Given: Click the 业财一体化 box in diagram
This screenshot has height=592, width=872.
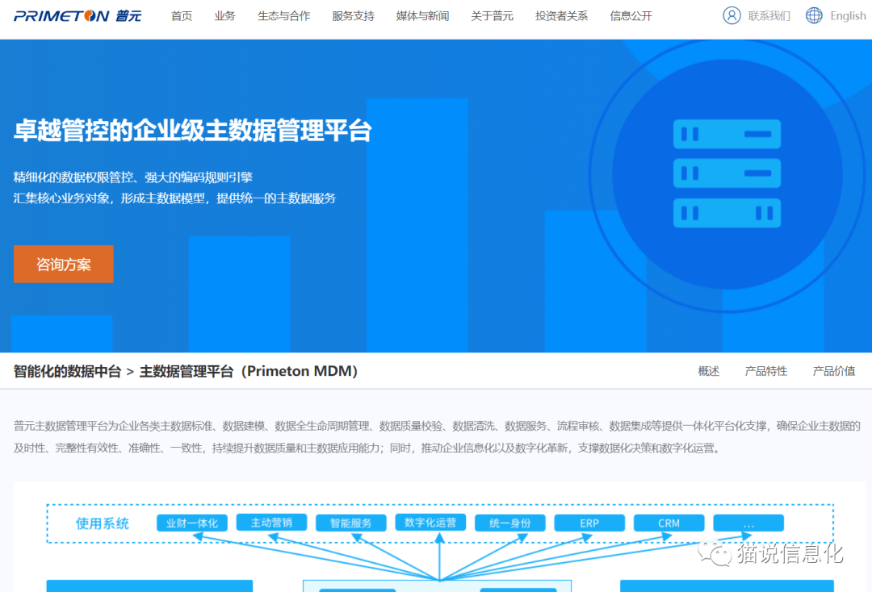Looking at the screenshot, I should point(192,523).
